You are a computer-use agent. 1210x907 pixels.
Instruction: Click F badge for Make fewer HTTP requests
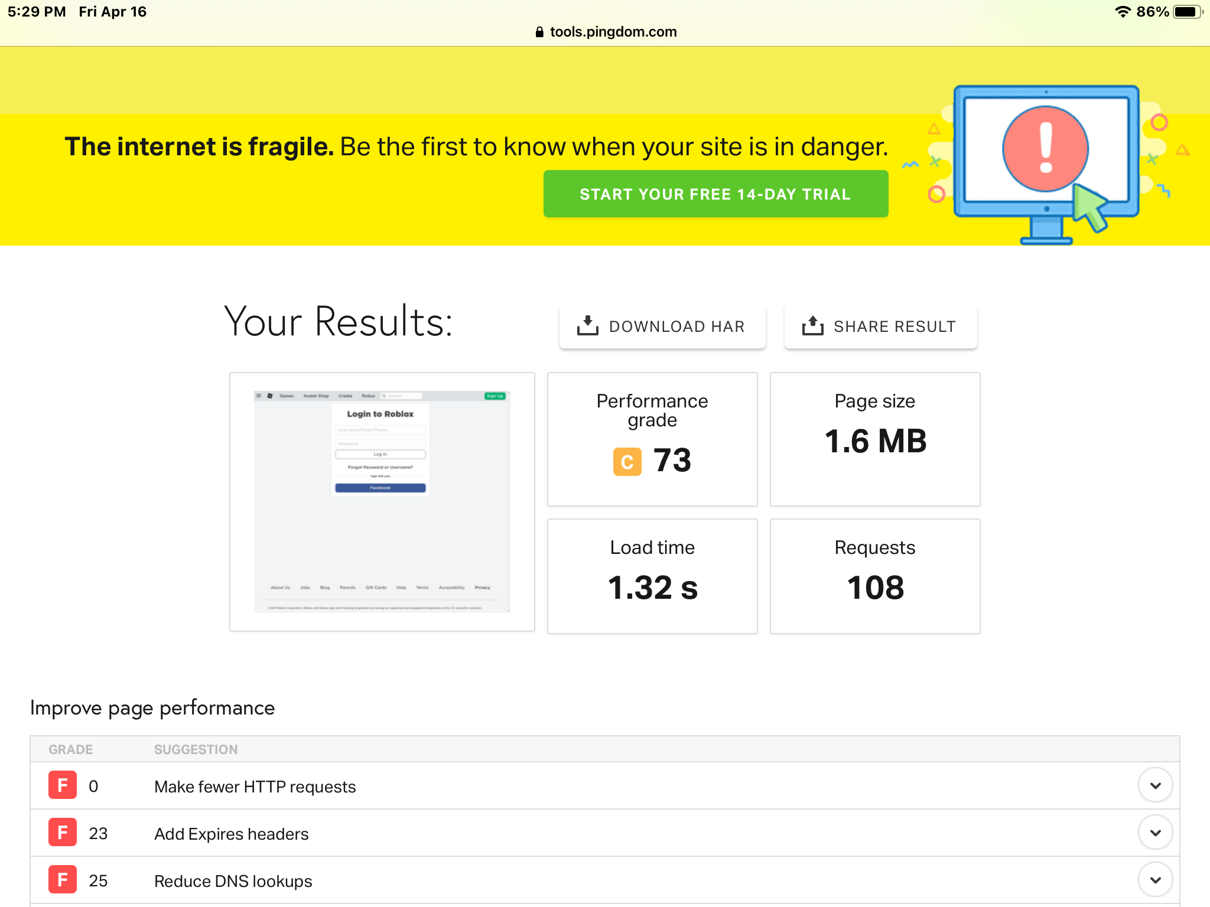pos(63,785)
